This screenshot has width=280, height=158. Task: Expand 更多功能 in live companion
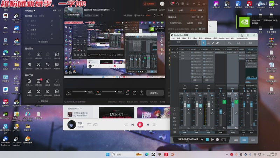coord(43,101)
